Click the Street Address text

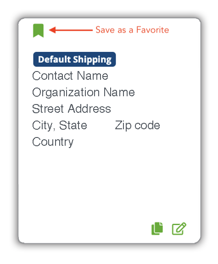72,109
